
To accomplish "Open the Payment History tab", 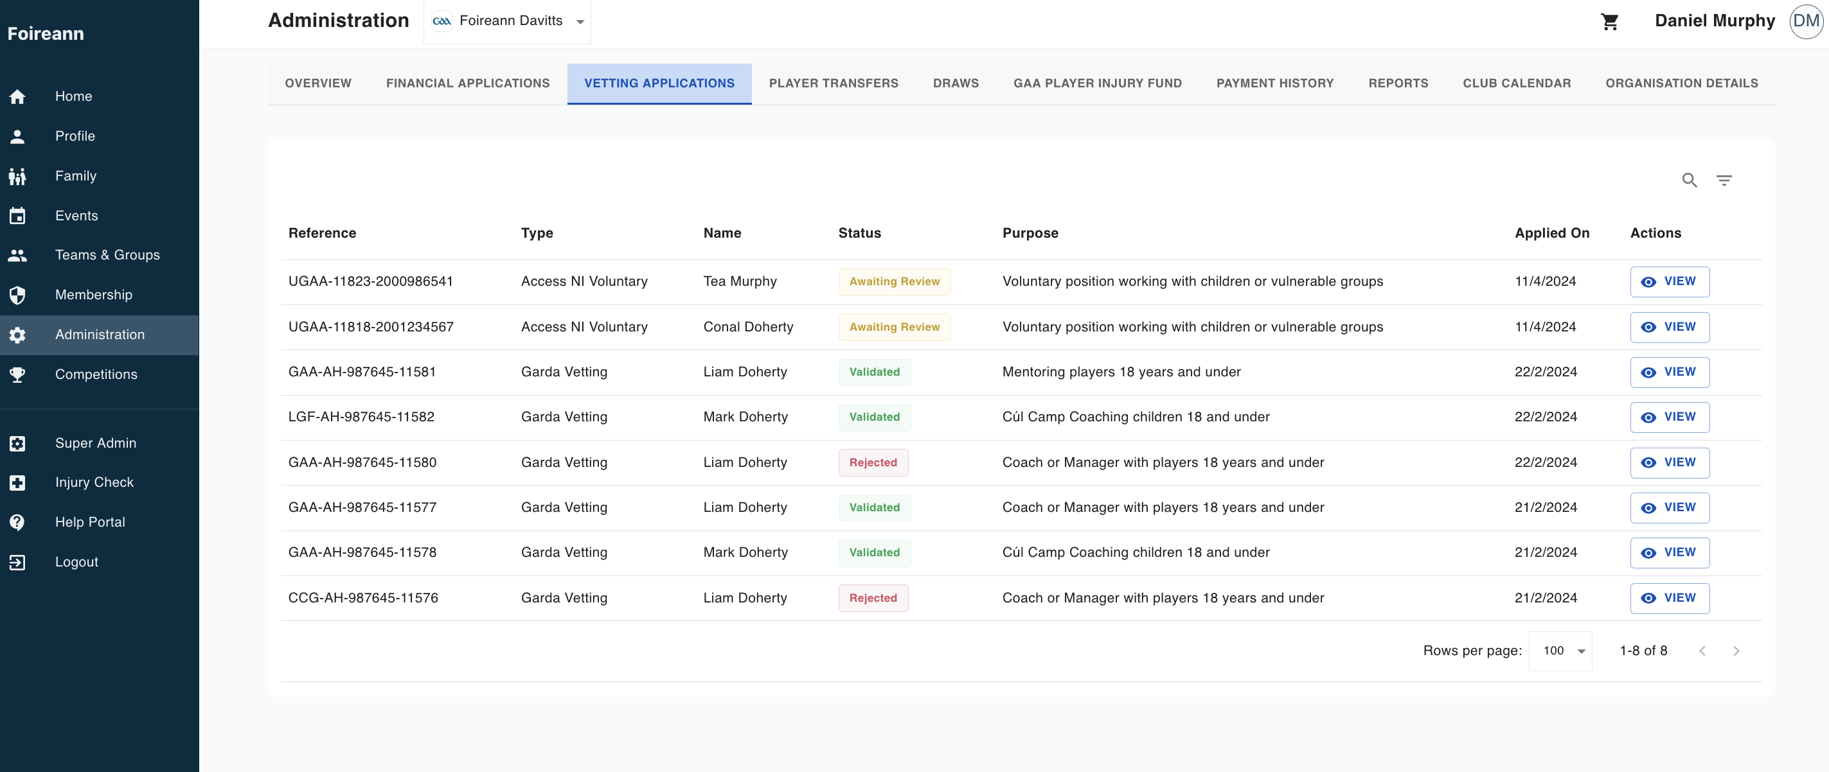I will [1274, 83].
